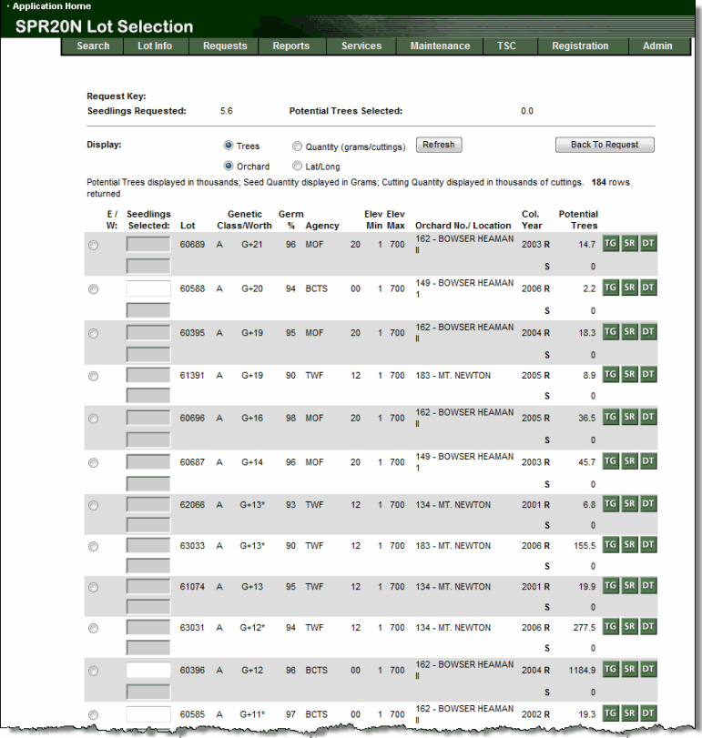The height and width of the screenshot is (738, 702).
Task: Choose the Lat/Long display radio button
Action: [x=298, y=167]
